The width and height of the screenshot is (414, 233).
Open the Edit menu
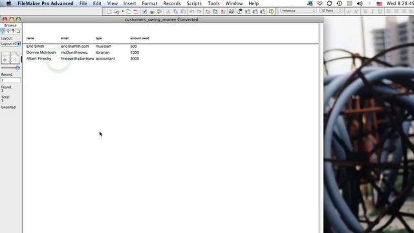[x=97, y=3]
